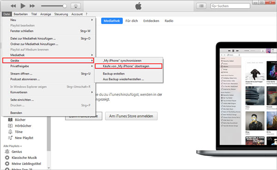This screenshot has height=170, width=277.
Task: Select the Bücher text in sidebar
Action: 20,120
